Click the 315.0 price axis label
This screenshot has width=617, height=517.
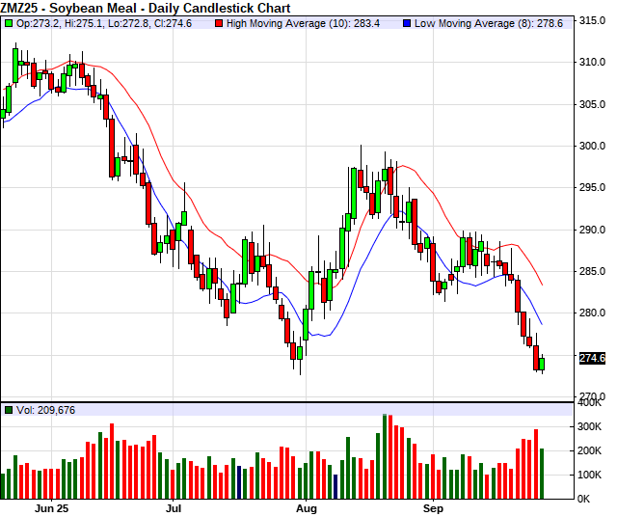coord(591,20)
